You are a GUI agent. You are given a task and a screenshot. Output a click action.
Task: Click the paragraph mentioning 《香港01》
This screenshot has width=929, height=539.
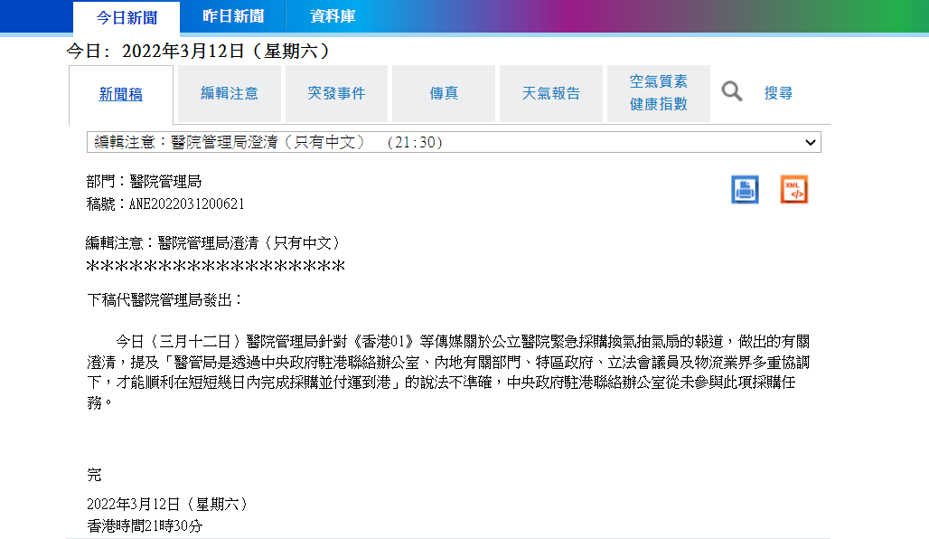coord(448,372)
